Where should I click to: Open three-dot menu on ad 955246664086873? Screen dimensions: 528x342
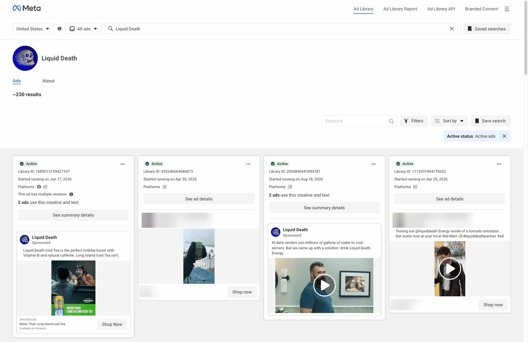tap(248, 164)
